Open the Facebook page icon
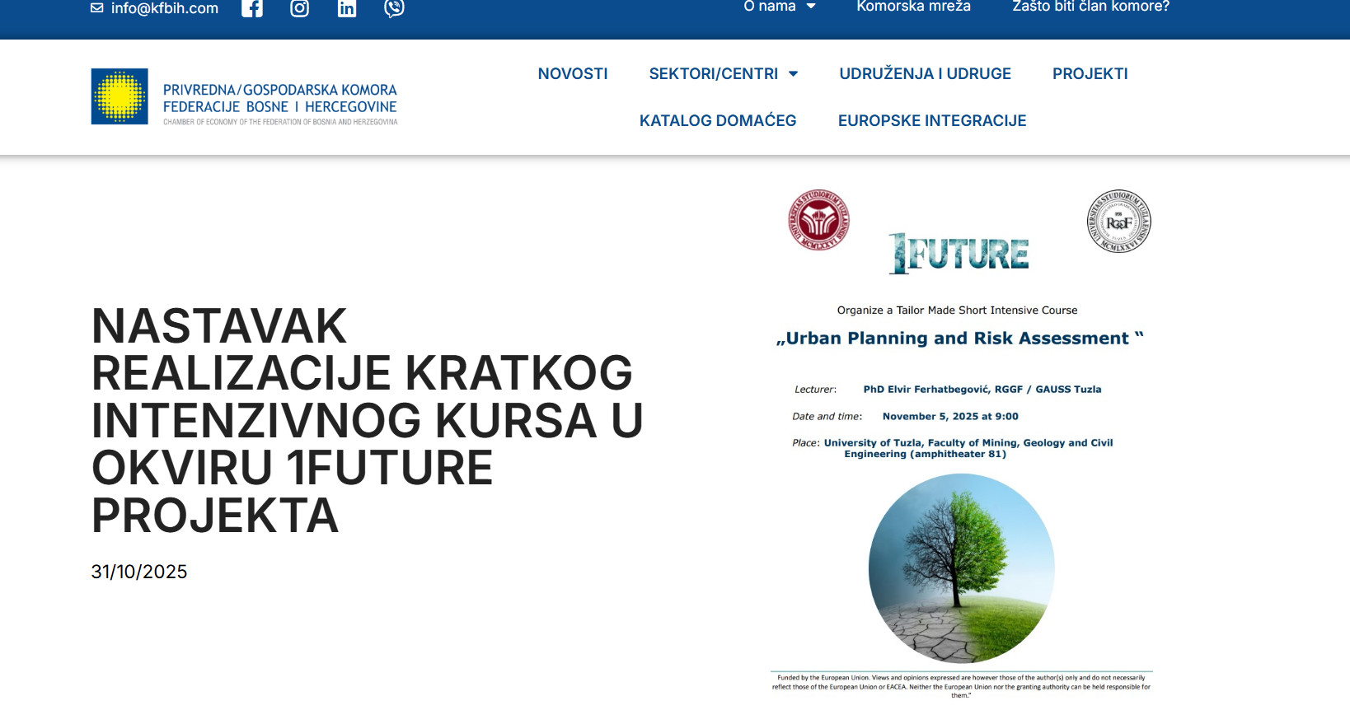Screen dimensions: 1350x710 pos(252,8)
